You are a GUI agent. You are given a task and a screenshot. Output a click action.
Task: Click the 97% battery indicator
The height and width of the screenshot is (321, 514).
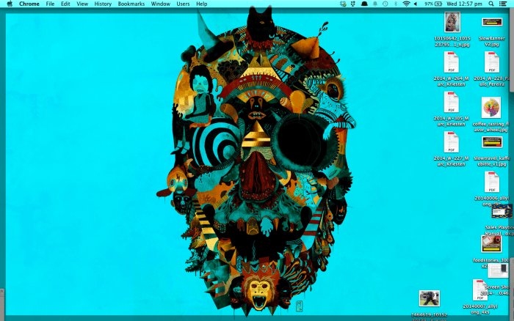tap(433, 4)
